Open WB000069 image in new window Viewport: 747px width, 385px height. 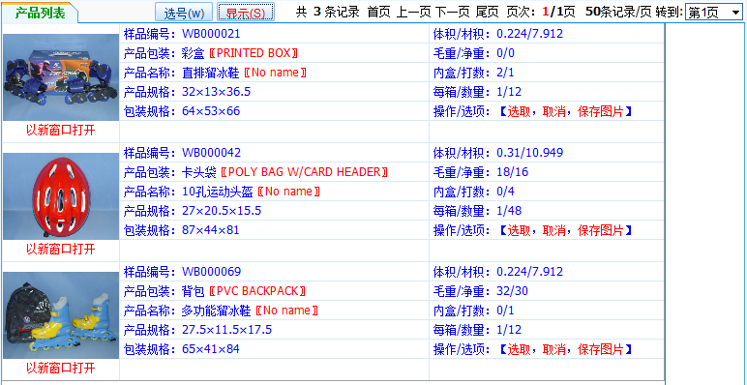61,369
